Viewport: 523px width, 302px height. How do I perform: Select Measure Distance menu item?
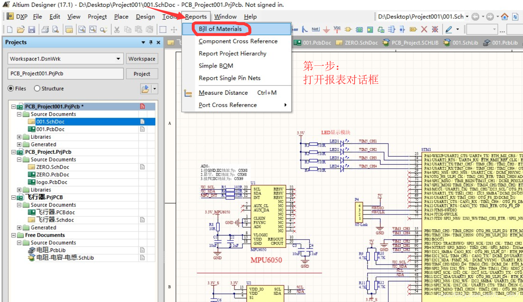coord(237,93)
